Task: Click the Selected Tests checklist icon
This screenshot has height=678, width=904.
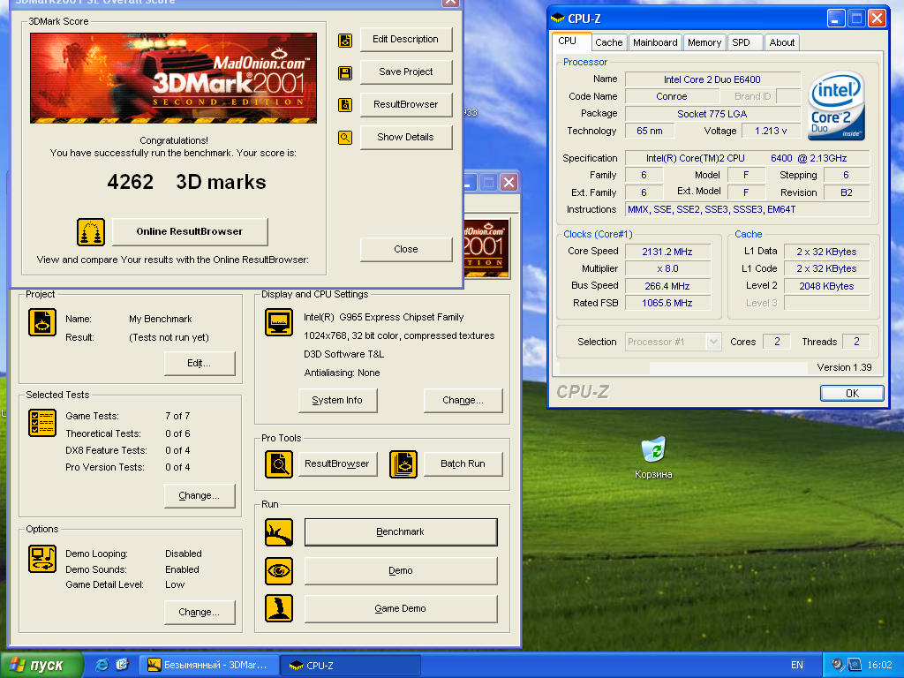Action: pos(42,423)
